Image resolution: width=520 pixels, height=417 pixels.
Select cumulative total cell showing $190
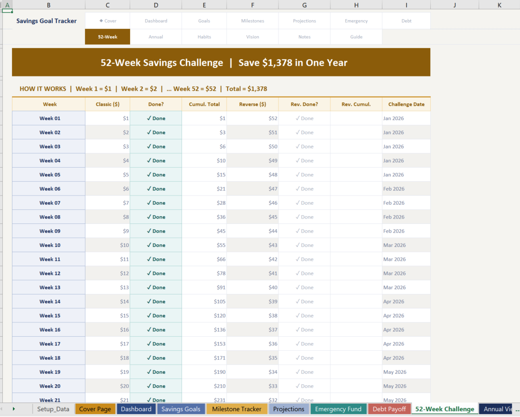point(204,372)
